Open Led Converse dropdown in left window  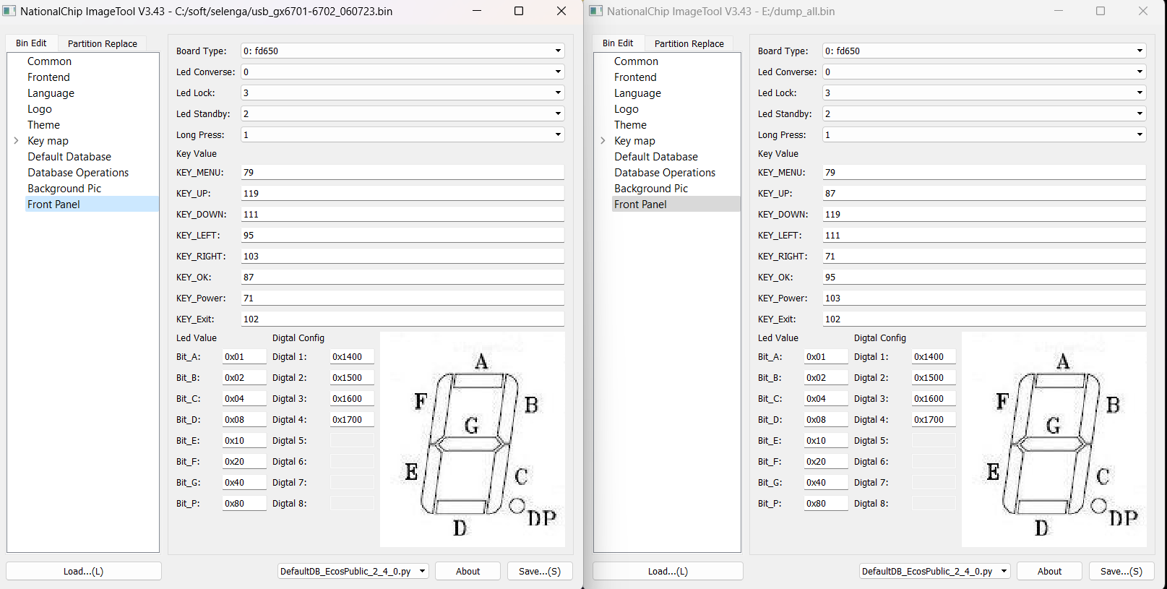point(402,72)
